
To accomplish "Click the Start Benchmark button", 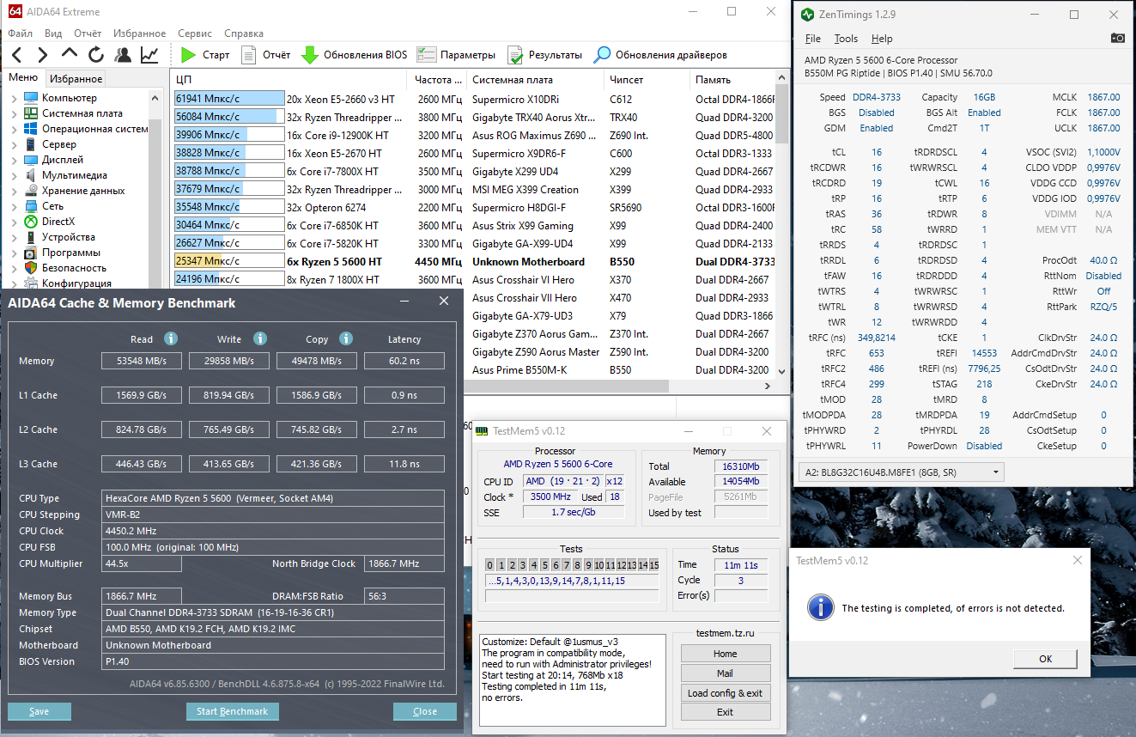I will [233, 711].
